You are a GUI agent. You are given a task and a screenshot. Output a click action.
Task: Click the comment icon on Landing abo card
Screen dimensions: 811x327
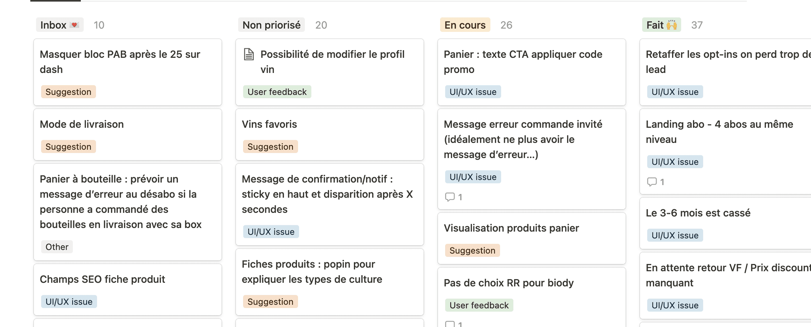click(x=651, y=182)
